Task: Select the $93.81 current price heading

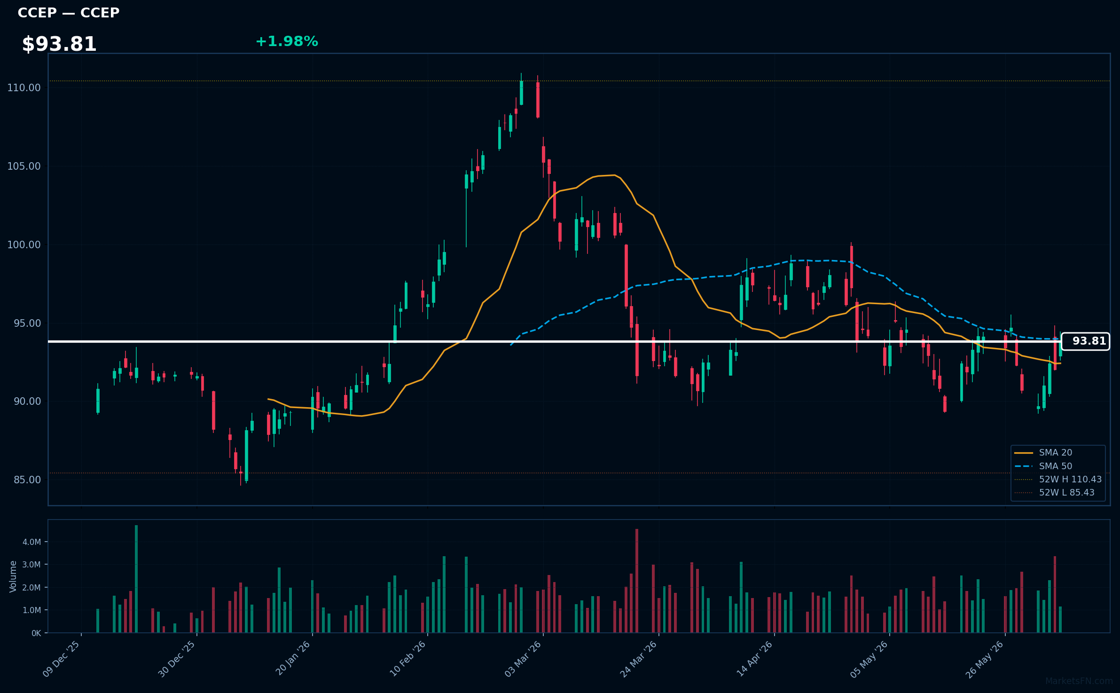Action: coord(59,44)
